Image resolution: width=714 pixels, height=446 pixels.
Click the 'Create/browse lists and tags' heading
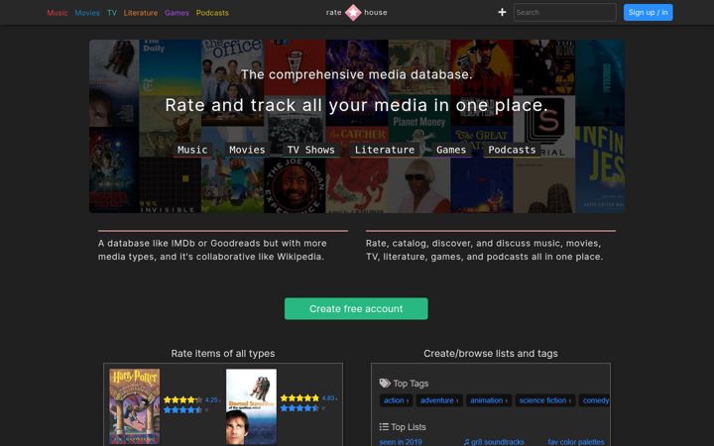tap(491, 353)
